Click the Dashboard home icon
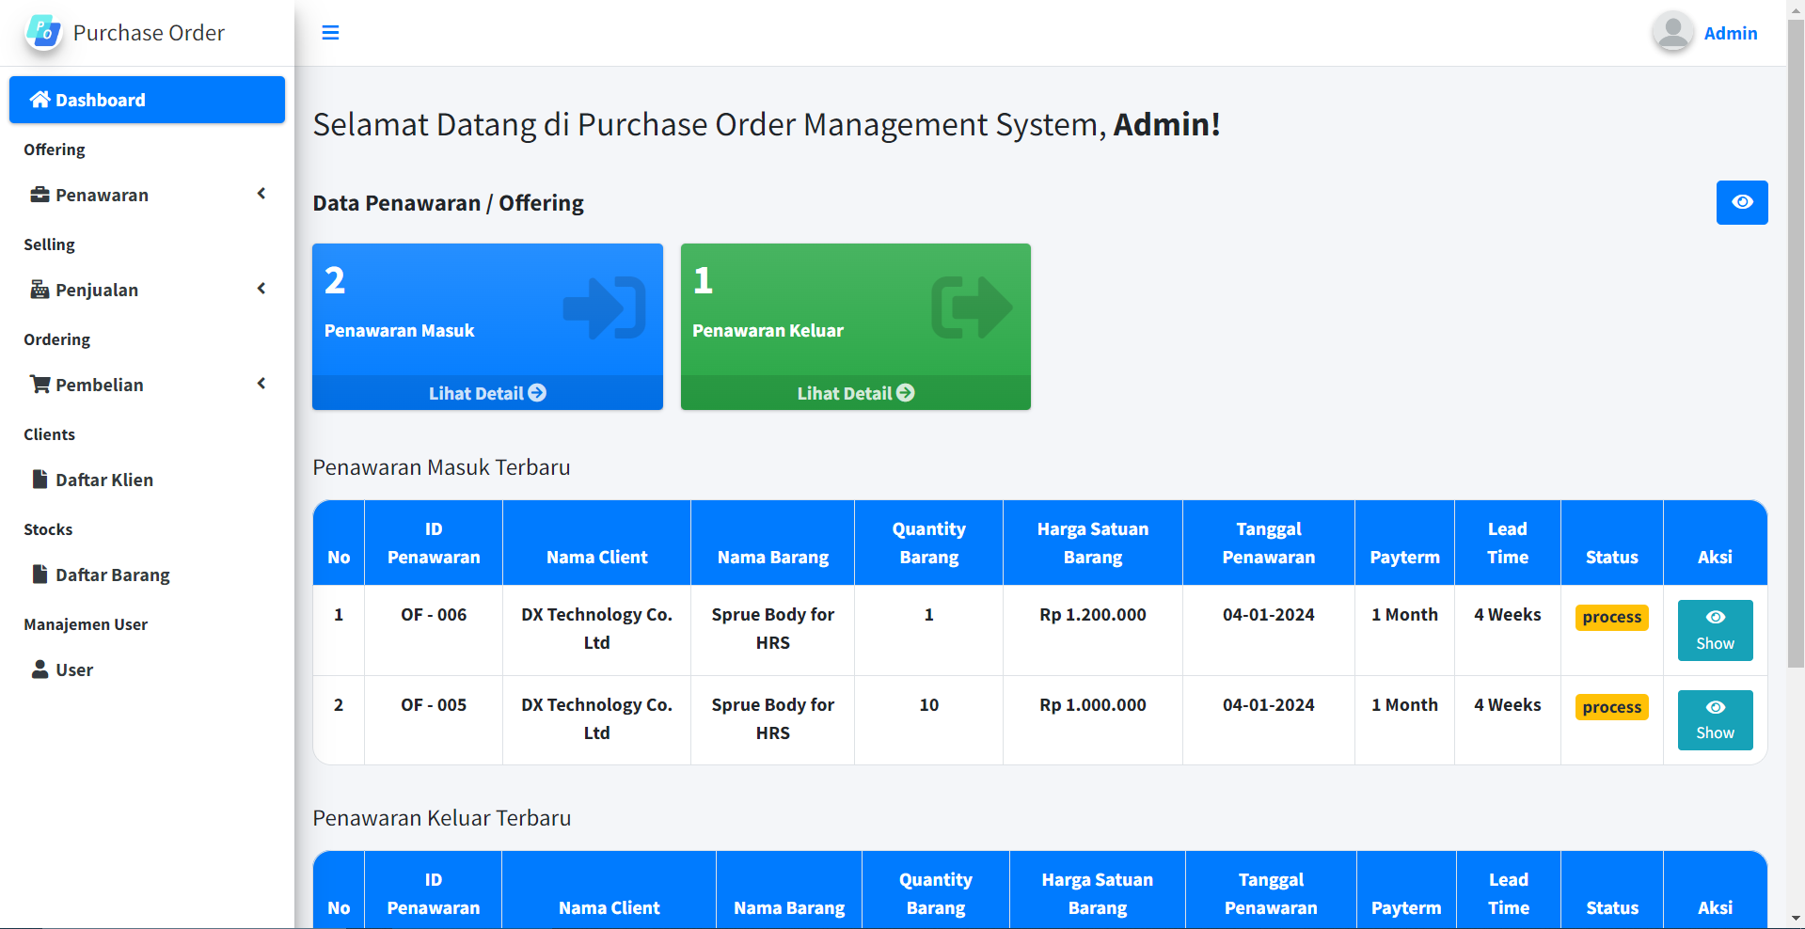 pyautogui.click(x=40, y=99)
